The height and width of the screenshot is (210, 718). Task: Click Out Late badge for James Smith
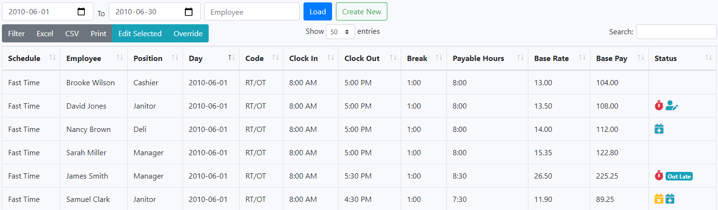pyautogui.click(x=679, y=176)
